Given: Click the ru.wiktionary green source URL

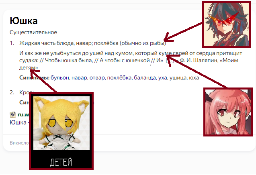Looking at the screenshot, I should (x=23, y=115).
